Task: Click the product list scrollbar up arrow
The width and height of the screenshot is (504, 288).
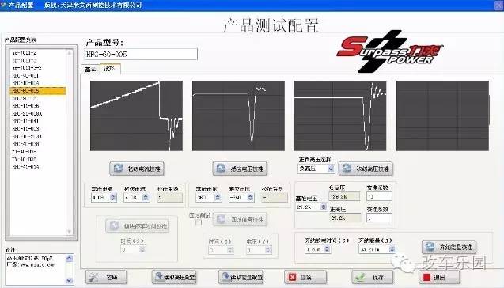Action: (x=70, y=53)
